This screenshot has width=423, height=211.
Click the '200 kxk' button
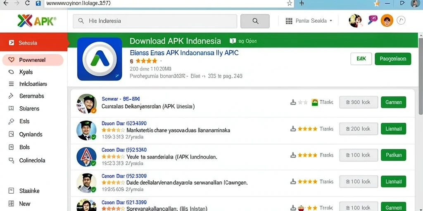tap(359, 129)
